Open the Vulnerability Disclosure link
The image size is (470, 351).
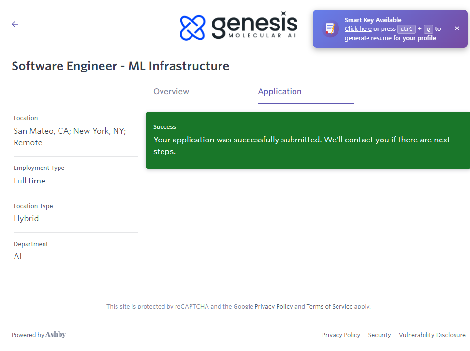coord(432,335)
